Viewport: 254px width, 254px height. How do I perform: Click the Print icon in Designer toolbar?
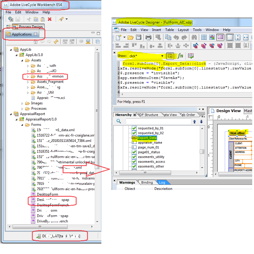pos(148,37)
